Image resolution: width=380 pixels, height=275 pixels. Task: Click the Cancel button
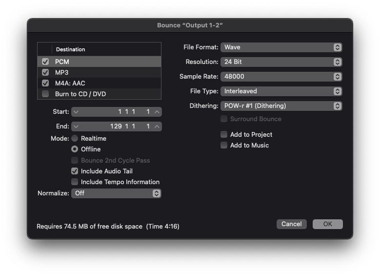(x=291, y=224)
